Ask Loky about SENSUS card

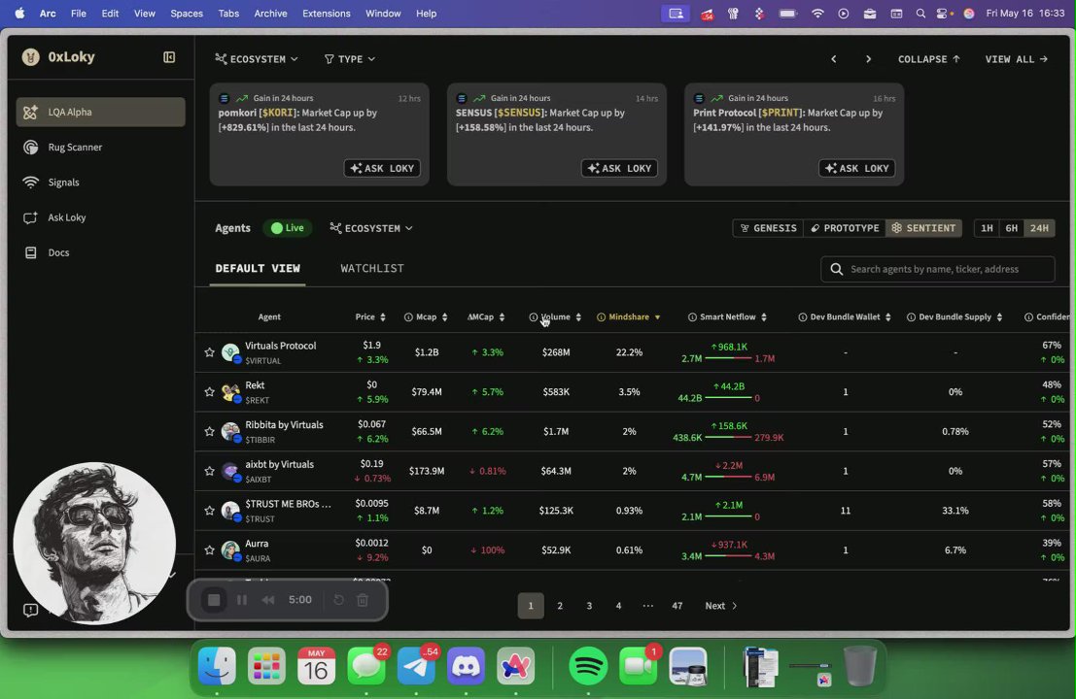point(620,169)
